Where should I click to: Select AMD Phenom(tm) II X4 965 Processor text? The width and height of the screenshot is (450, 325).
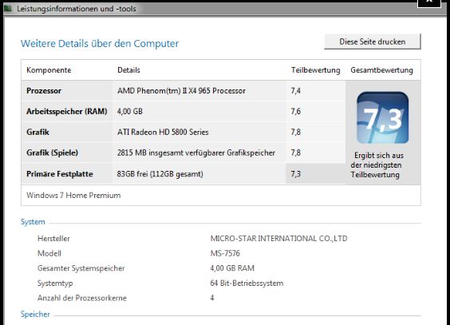(181, 91)
